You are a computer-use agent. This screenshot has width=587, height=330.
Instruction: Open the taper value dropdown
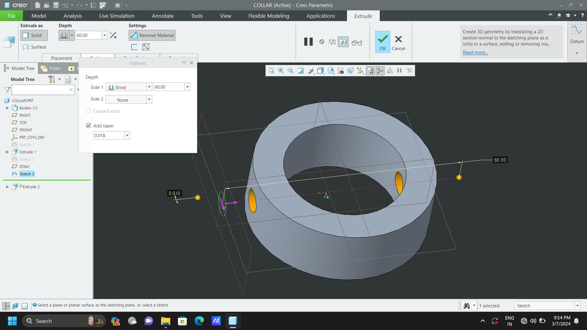coord(127,135)
